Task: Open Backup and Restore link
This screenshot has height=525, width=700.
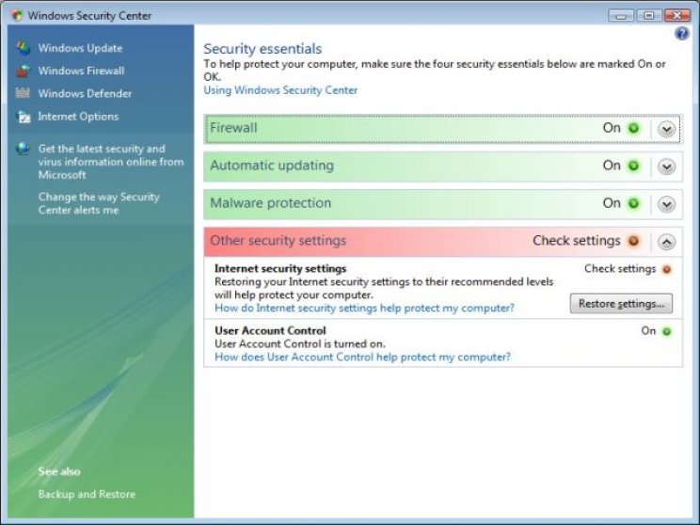Action: tap(87, 494)
